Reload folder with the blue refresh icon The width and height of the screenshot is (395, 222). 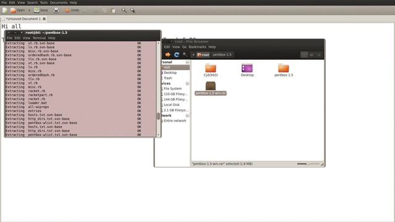point(177,55)
